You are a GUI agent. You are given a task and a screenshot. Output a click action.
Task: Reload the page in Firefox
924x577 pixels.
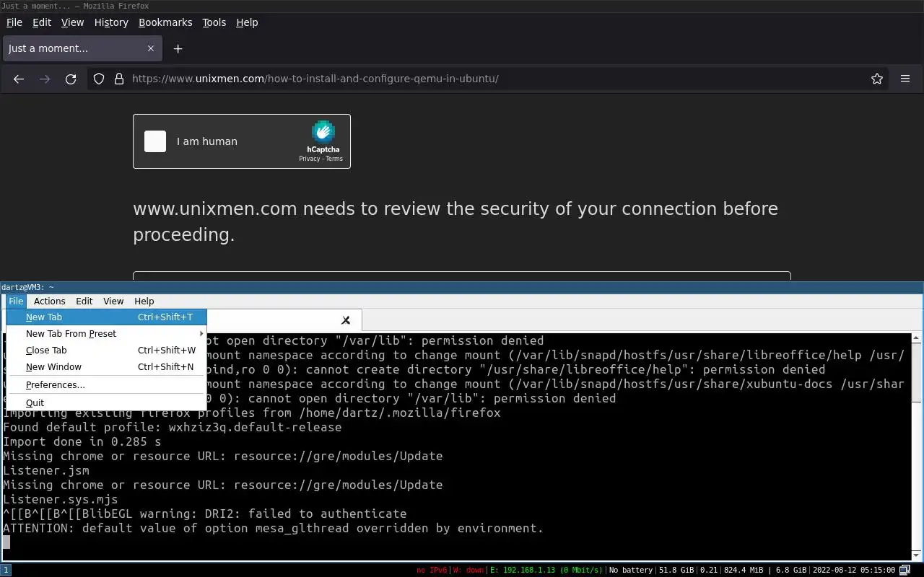(71, 79)
